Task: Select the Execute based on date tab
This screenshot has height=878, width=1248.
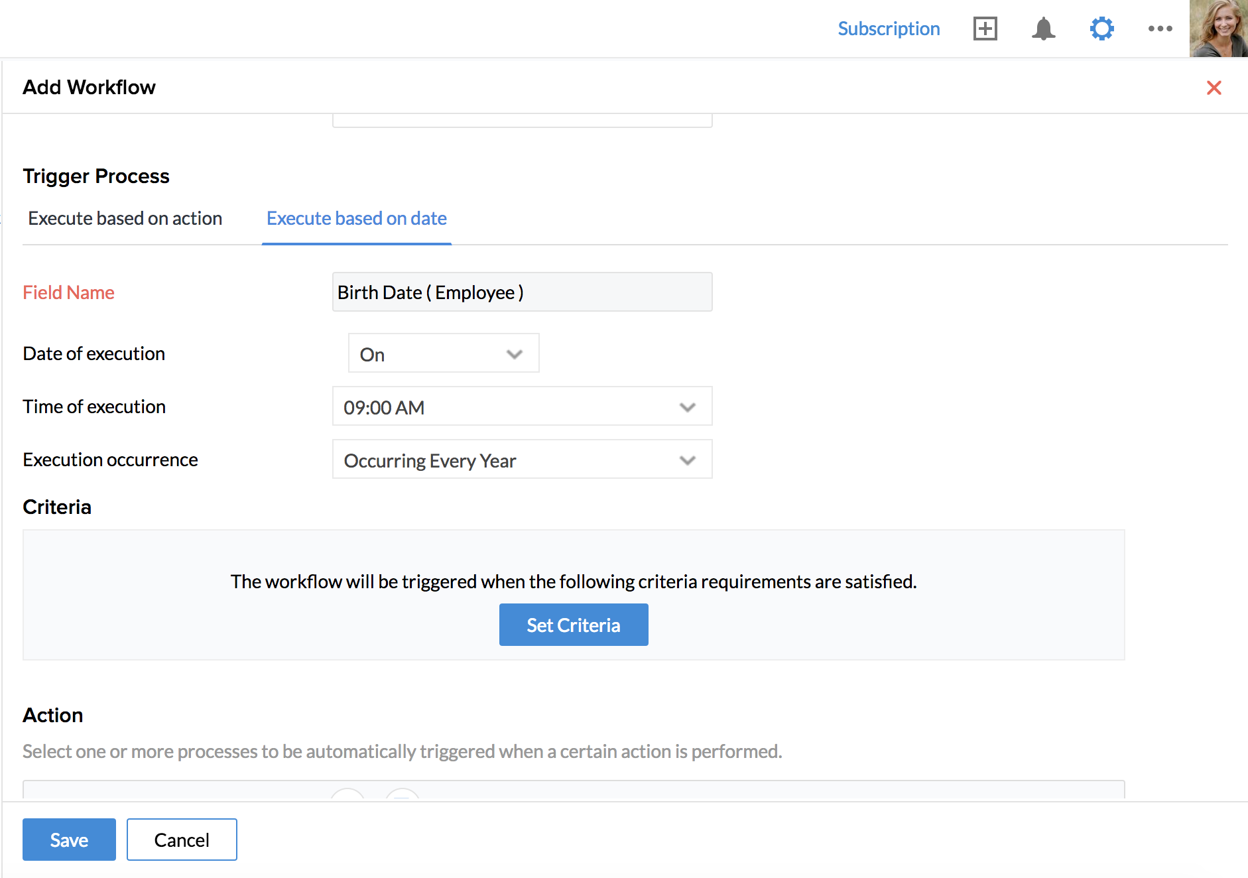Action: [356, 218]
